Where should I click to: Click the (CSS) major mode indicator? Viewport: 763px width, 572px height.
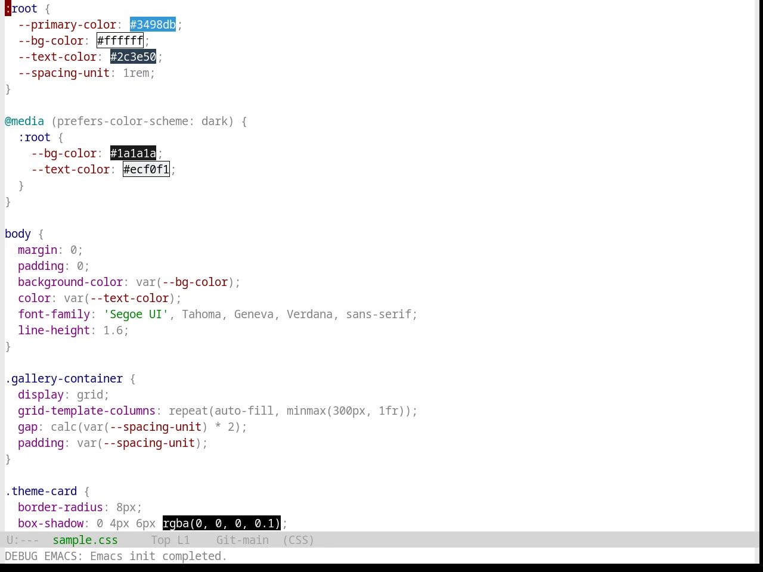pos(298,540)
